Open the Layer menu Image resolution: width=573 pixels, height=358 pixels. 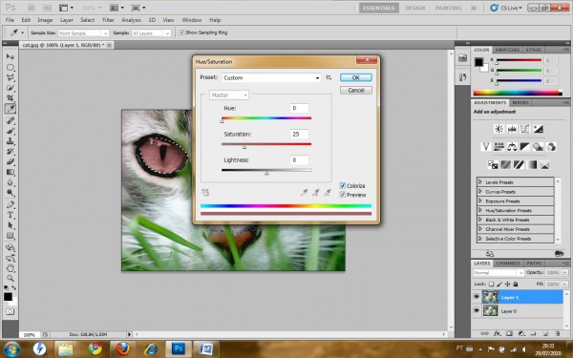pyautogui.click(x=67, y=20)
